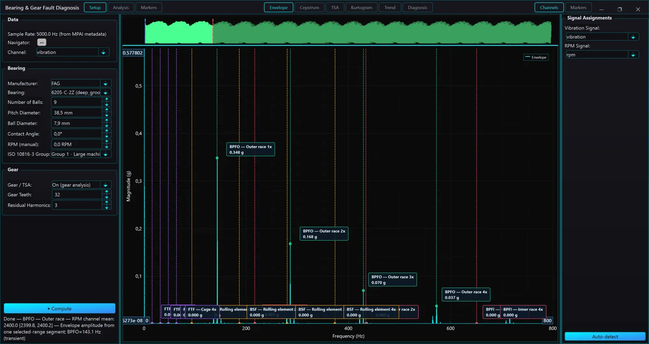Viewport: 649px width, 344px height.
Task: Focus the Gear Teeth input field
Action: [77, 195]
